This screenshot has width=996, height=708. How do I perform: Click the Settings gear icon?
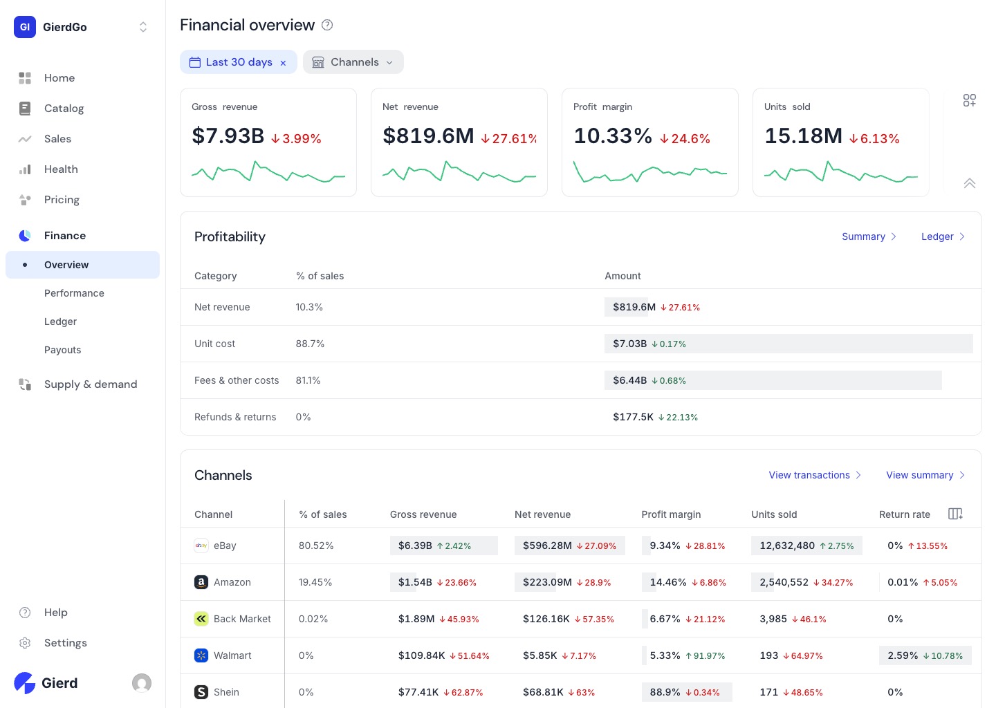pos(25,643)
